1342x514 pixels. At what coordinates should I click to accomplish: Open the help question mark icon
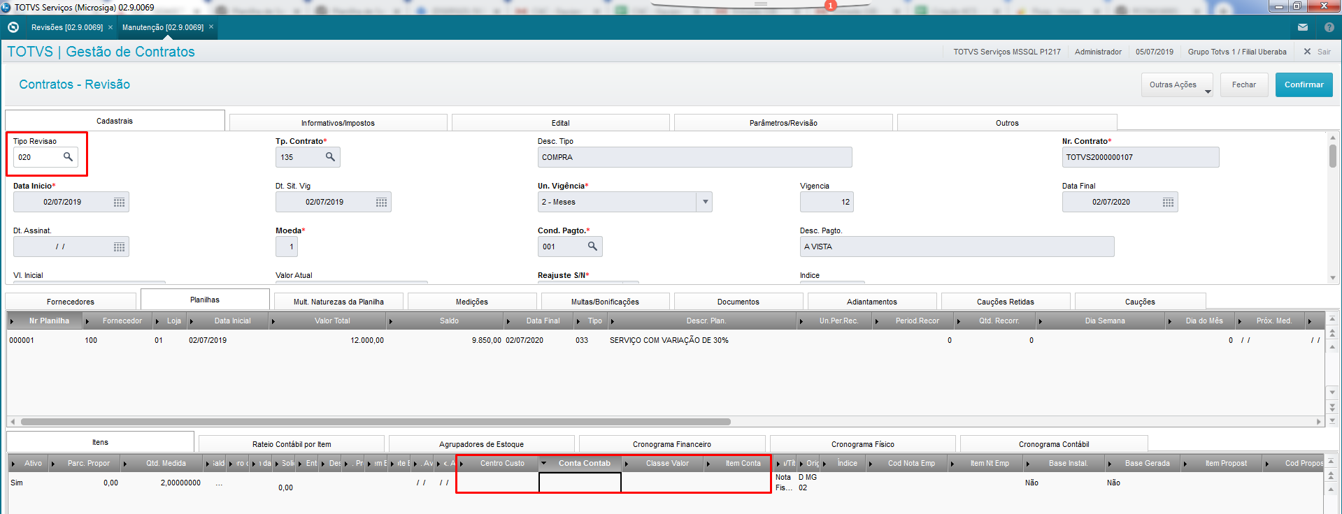click(1329, 27)
